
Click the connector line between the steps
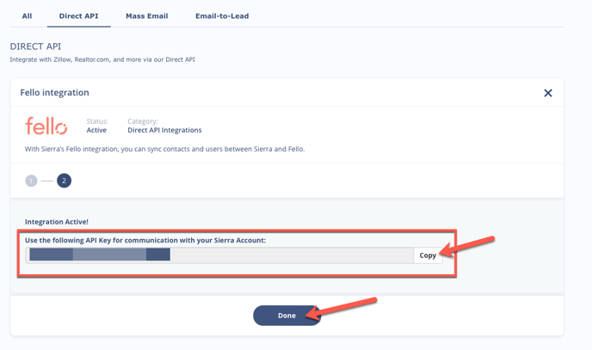click(x=46, y=181)
